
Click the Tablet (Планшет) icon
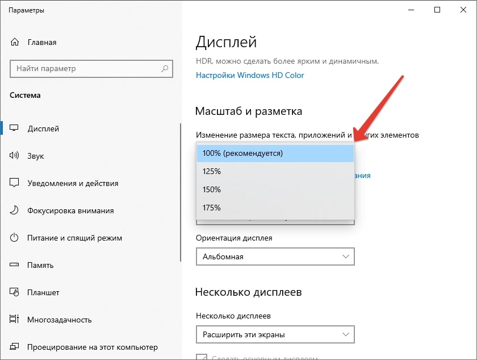click(x=15, y=292)
